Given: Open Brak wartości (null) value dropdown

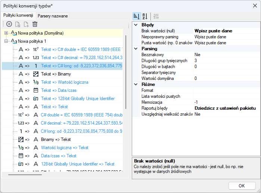Looking at the screenshot, I should [x=227, y=31].
